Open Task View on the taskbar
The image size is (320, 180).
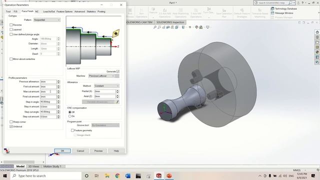pos(96,175)
